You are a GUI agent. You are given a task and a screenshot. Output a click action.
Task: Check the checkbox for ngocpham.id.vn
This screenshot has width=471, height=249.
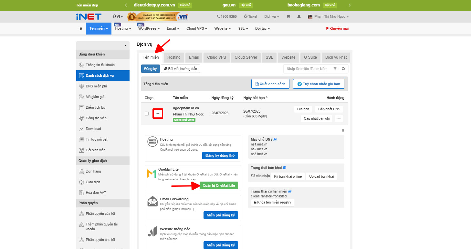coord(146,113)
